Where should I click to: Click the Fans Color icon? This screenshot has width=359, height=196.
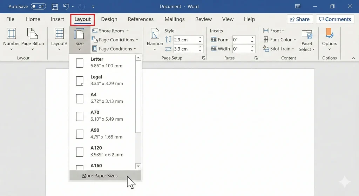pos(266,40)
